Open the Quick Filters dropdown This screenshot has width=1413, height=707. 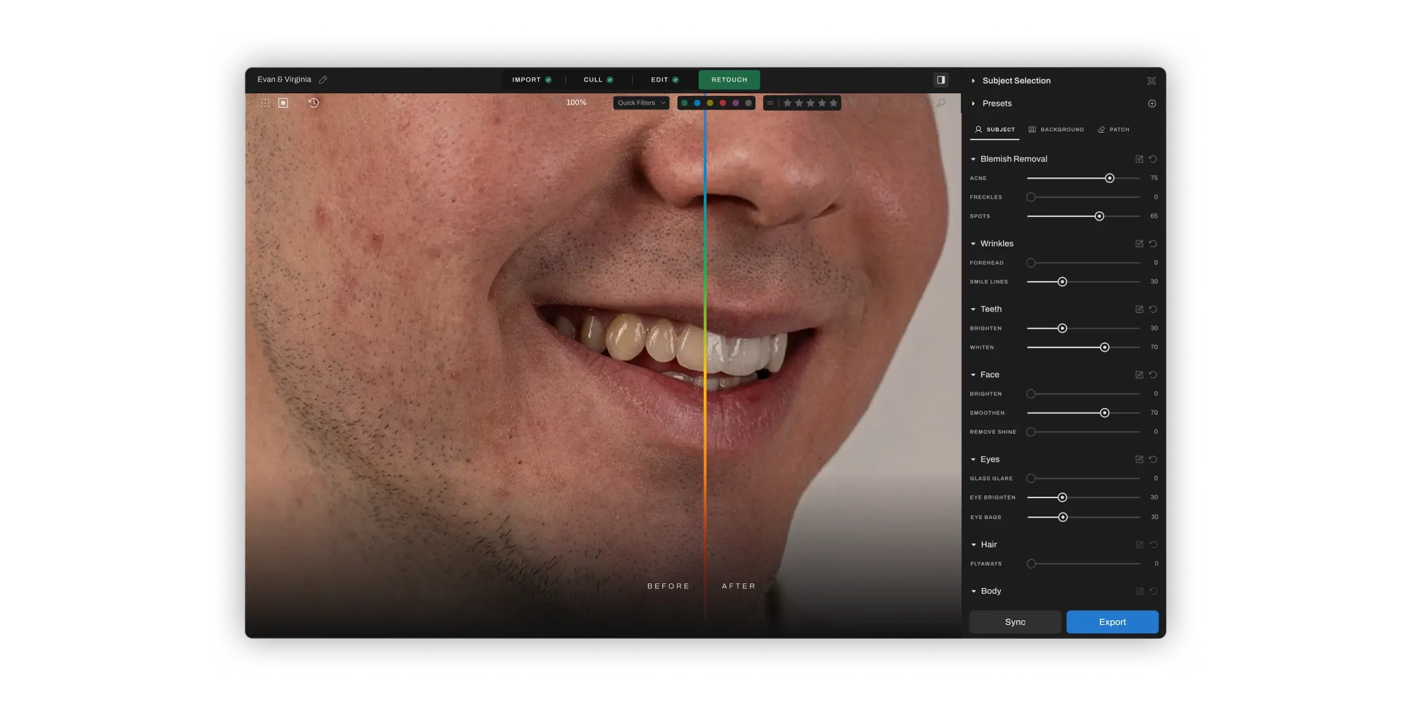click(x=641, y=103)
